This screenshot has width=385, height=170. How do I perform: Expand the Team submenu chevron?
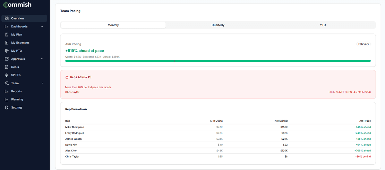(x=42, y=83)
